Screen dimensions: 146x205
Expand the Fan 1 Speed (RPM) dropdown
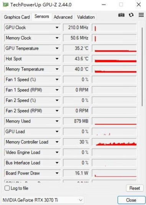[x=57, y=90]
